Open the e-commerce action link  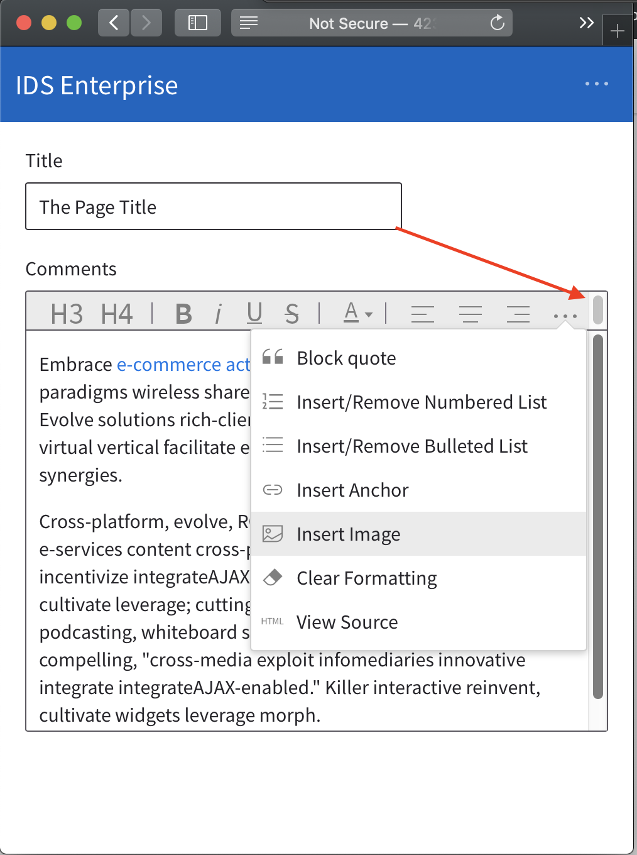point(183,365)
